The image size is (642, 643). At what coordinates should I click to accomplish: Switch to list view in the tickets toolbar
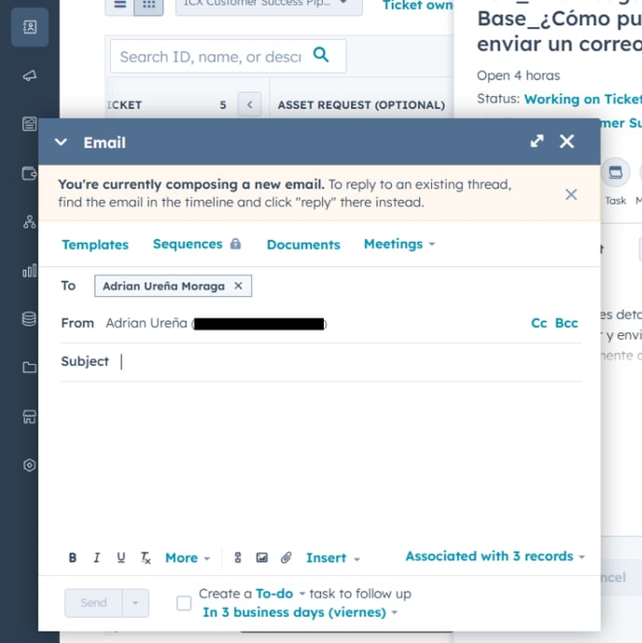click(x=119, y=6)
